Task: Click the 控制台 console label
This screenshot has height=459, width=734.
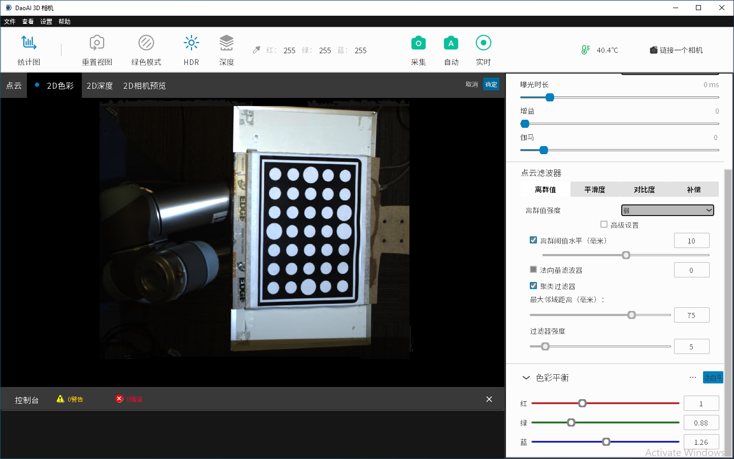Action: [27, 400]
